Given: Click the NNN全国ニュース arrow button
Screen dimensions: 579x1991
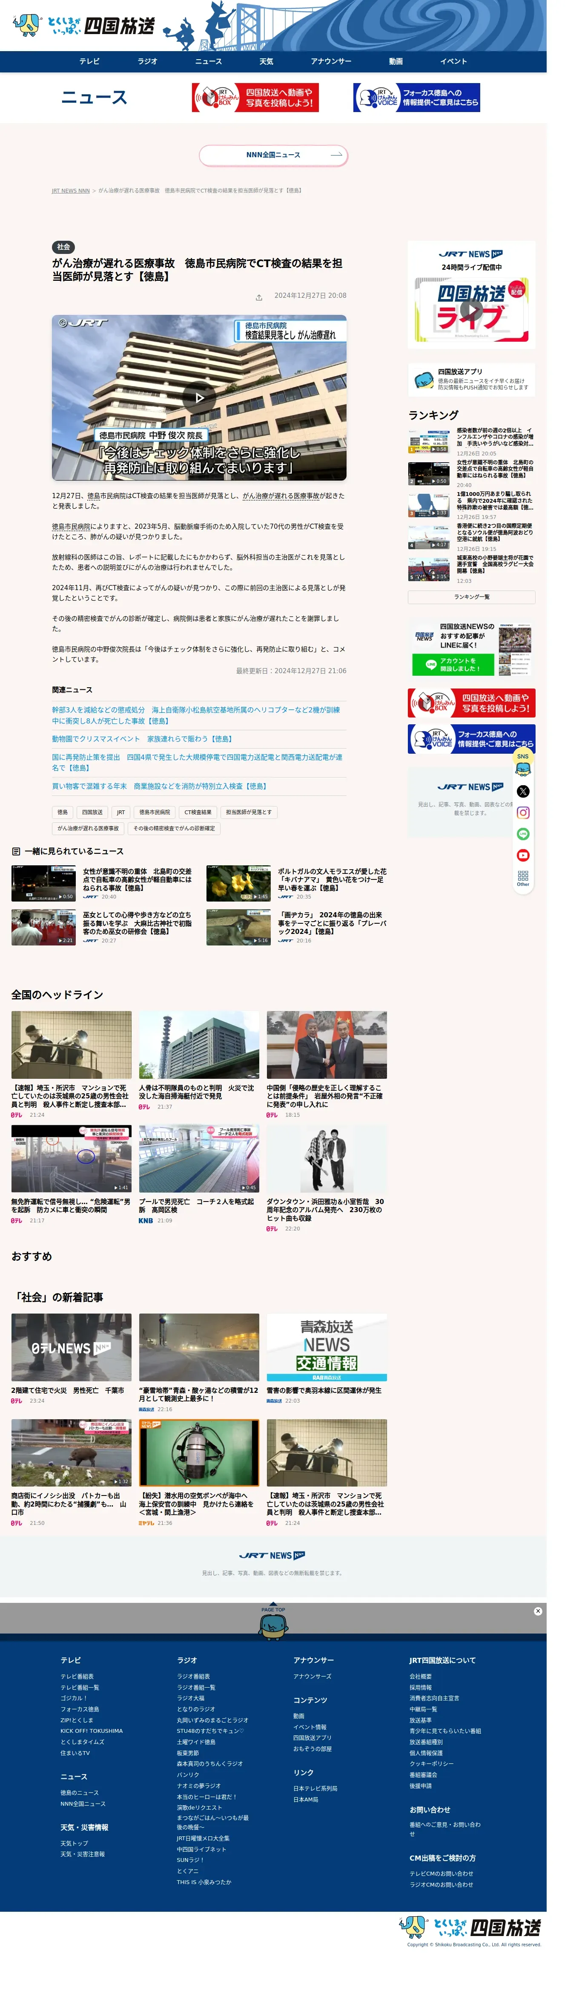Looking at the screenshot, I should [273, 156].
